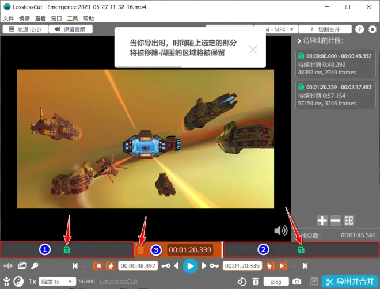
Task: Toggle the jpeg capture format button
Action: tap(276, 282)
